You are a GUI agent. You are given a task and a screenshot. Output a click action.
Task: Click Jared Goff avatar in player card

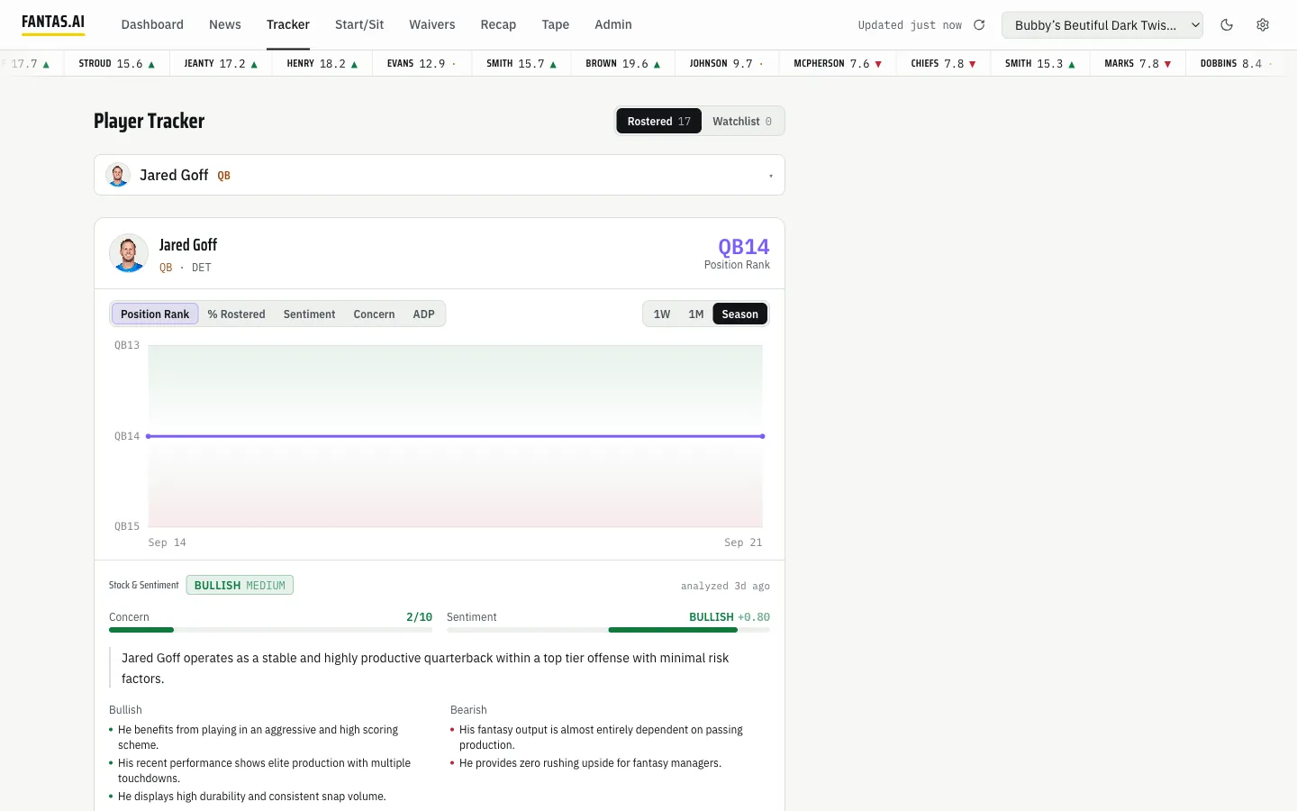click(129, 253)
